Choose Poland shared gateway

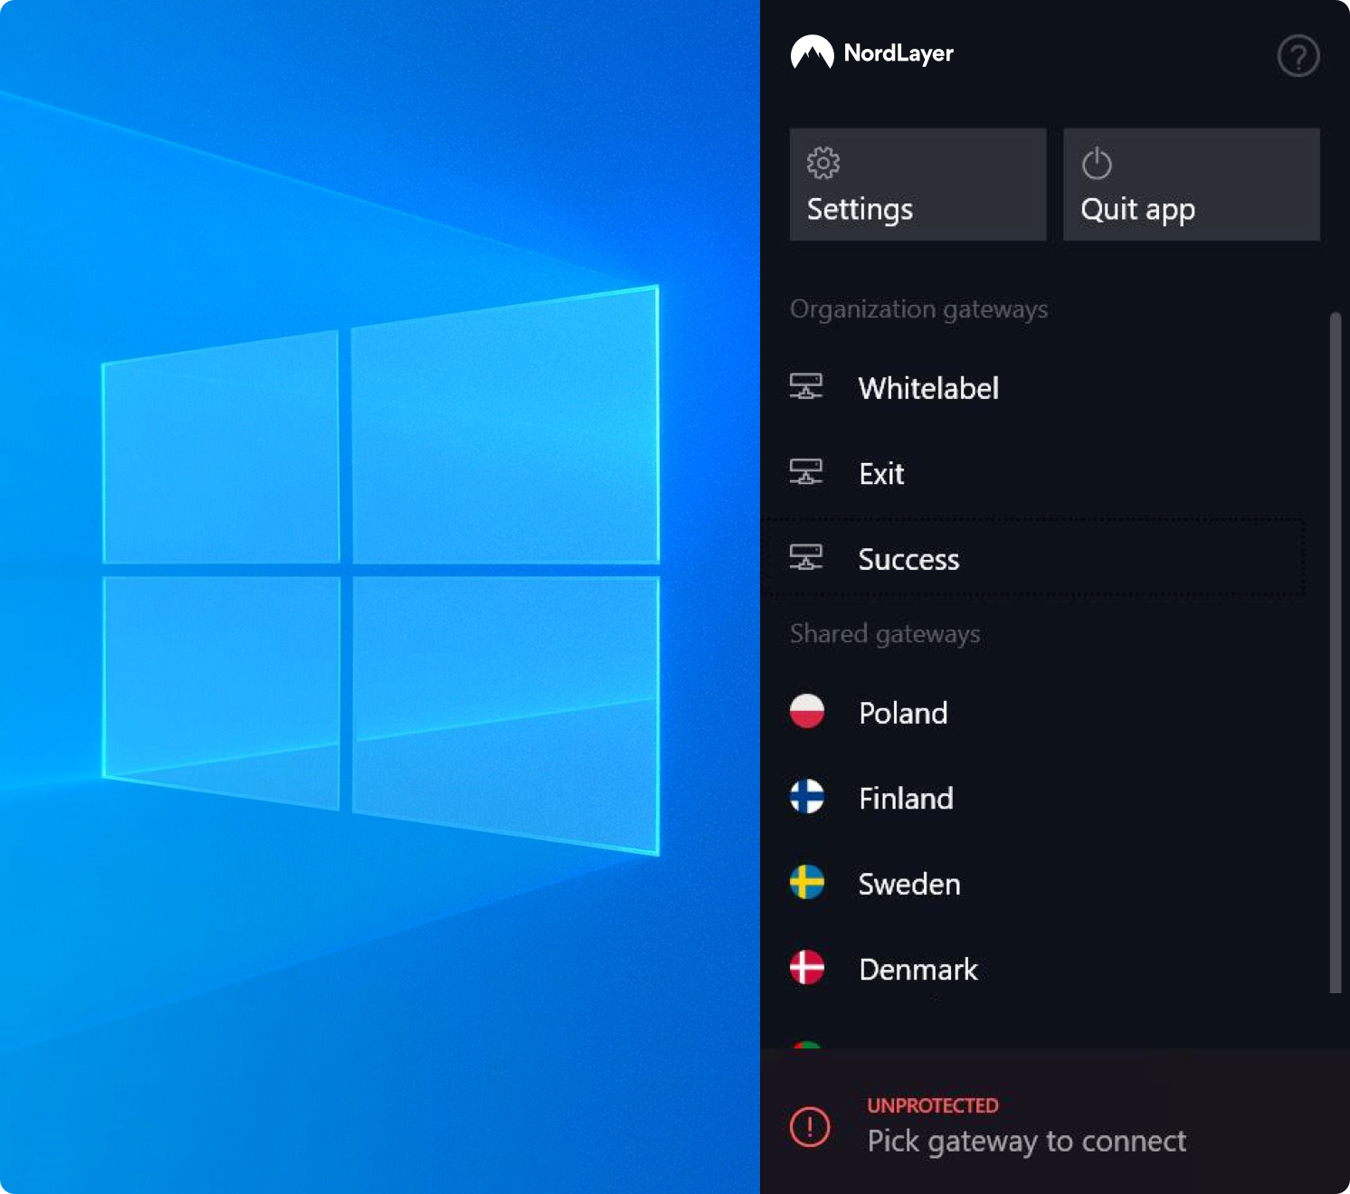click(903, 713)
